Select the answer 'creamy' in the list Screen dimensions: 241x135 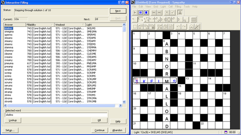pos(9,60)
